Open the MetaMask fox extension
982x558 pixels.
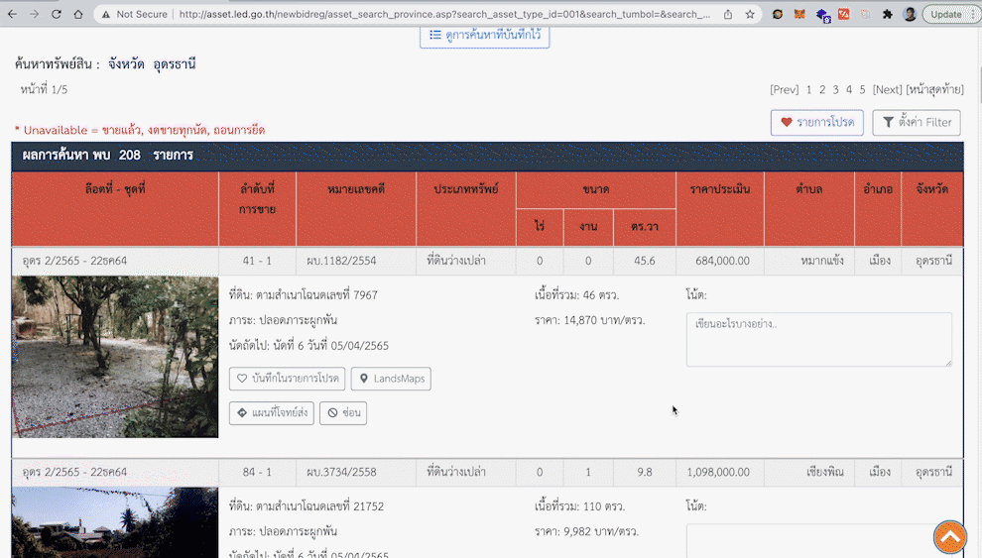pyautogui.click(x=799, y=14)
